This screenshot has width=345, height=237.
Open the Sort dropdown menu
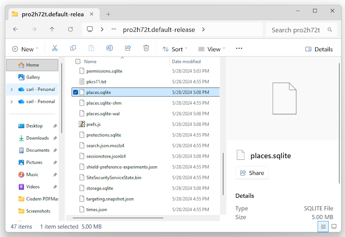click(175, 49)
